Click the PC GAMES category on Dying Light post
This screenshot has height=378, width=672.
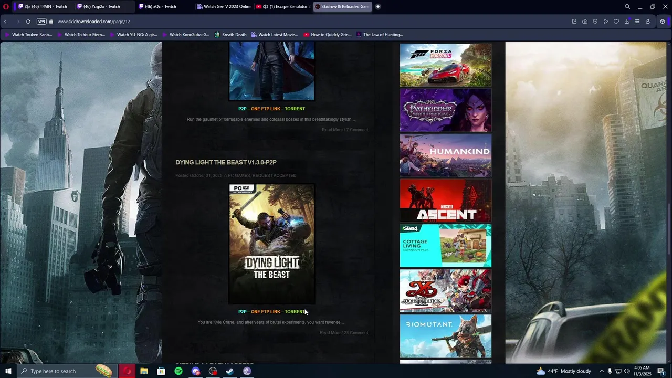coord(239,175)
